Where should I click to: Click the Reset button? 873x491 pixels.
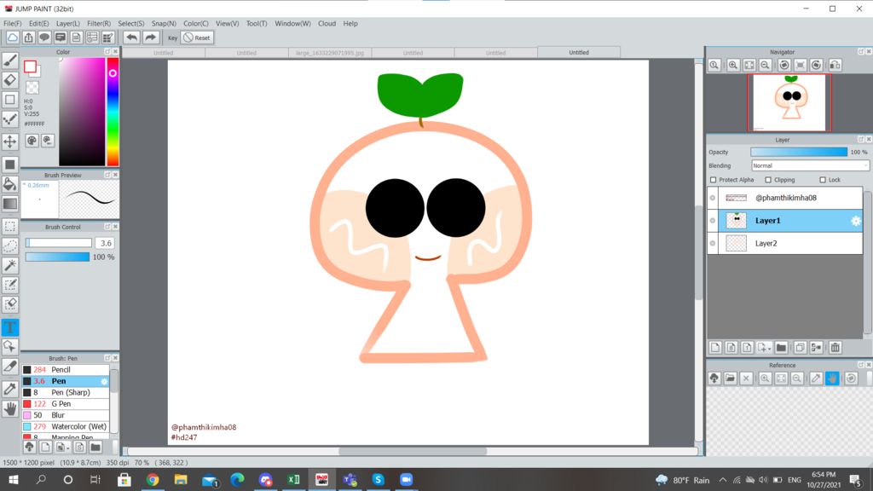(x=197, y=38)
